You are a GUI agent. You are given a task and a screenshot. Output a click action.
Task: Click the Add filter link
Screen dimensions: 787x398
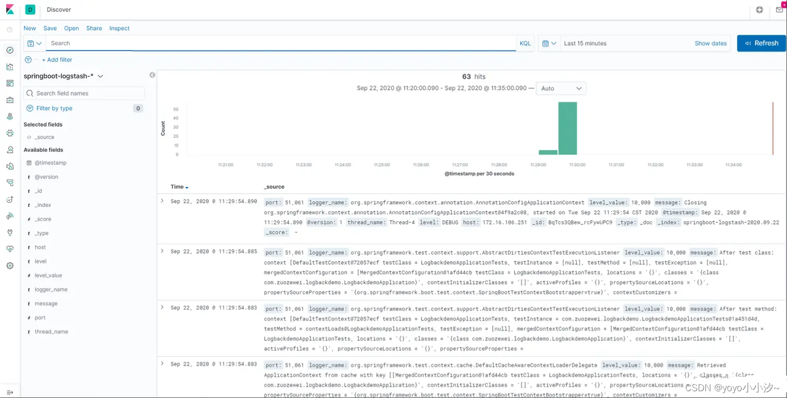click(x=57, y=60)
